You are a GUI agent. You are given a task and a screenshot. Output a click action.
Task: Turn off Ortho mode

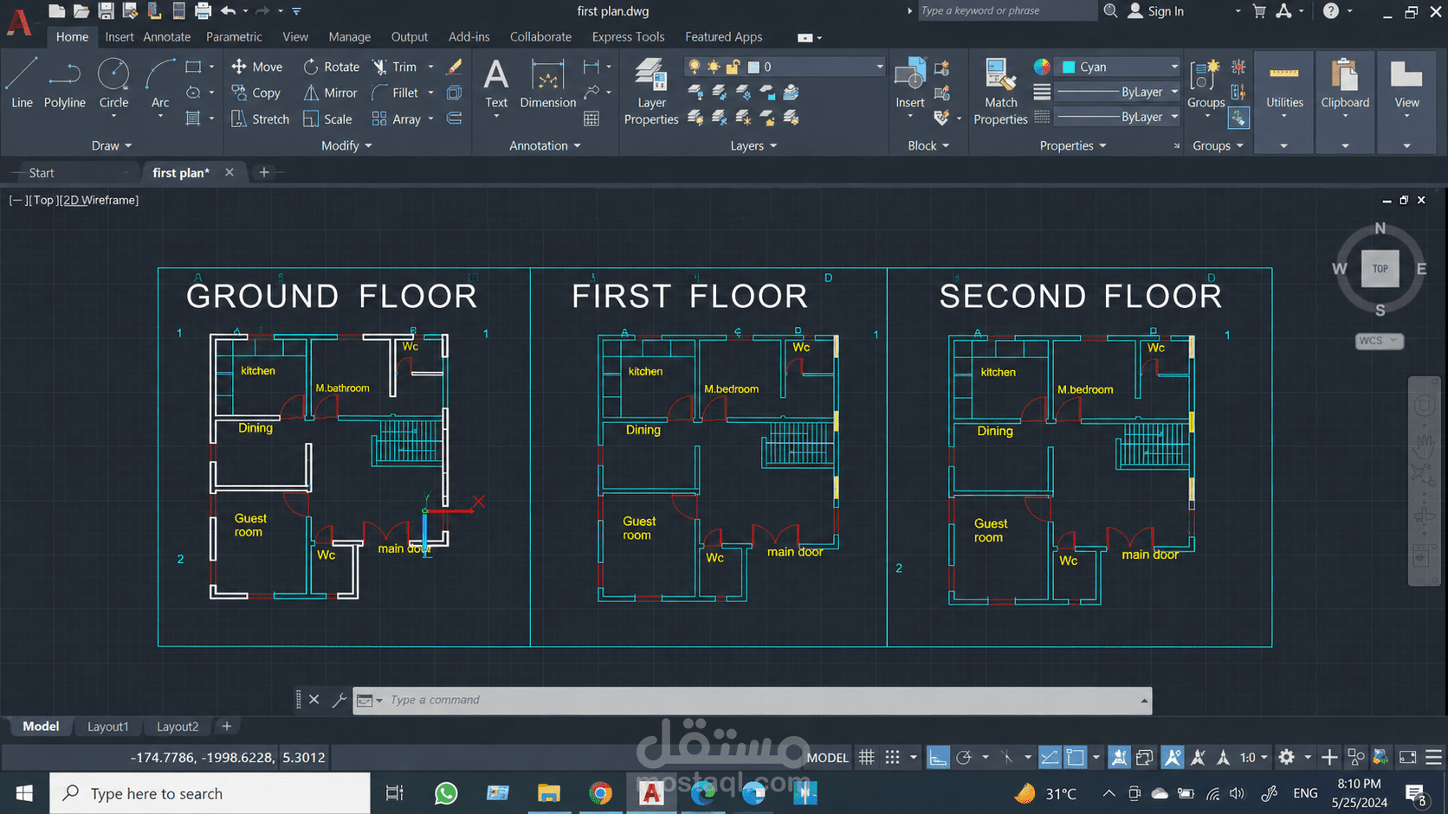coord(938,758)
